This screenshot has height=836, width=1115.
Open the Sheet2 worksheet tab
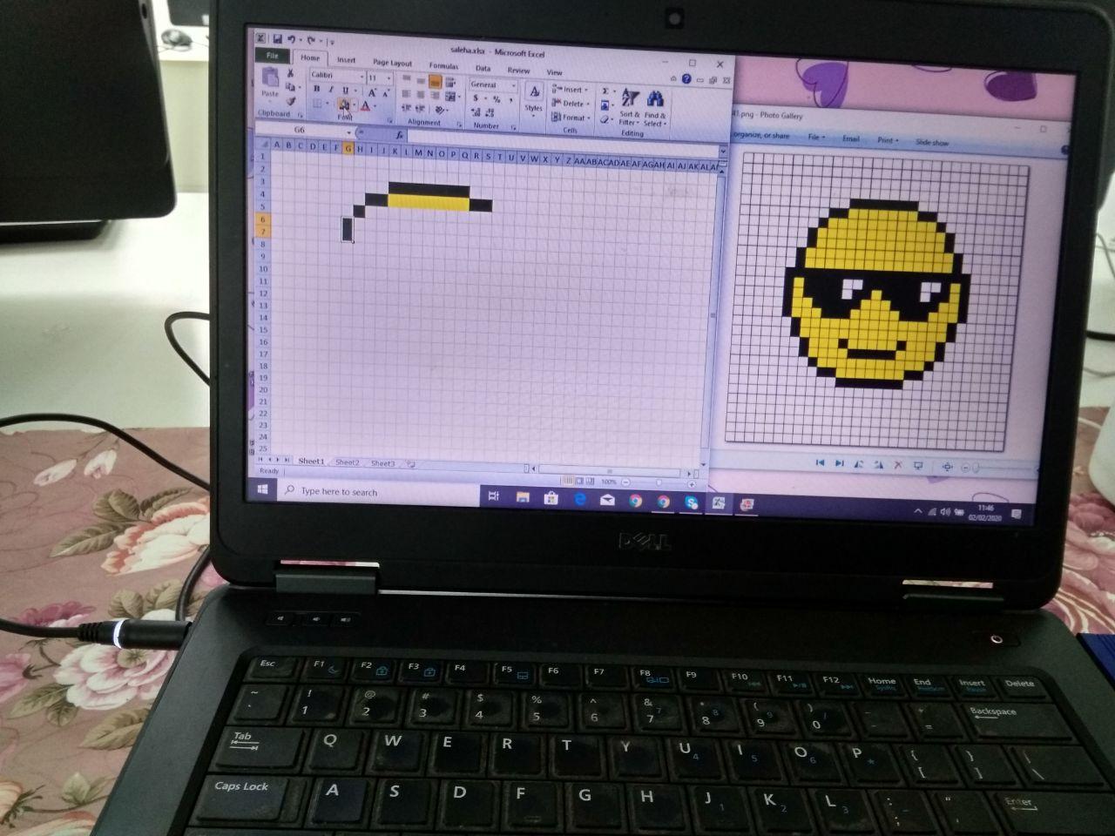click(x=348, y=462)
